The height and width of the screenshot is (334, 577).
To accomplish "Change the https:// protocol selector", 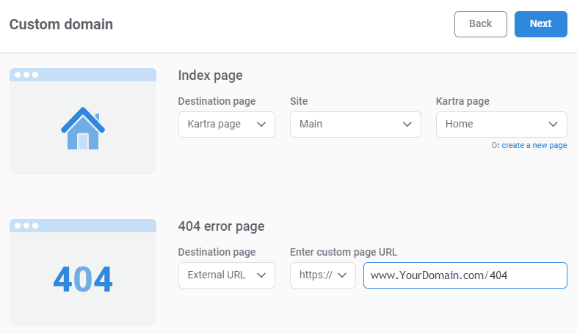I will [x=322, y=275].
